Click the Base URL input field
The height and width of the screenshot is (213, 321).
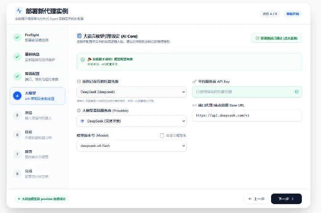click(x=247, y=115)
